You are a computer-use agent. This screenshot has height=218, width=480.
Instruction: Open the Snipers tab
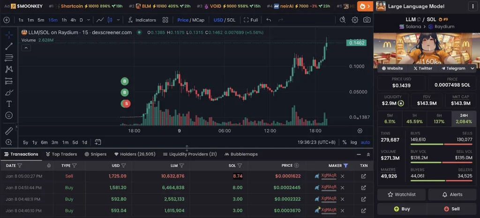[x=96, y=154]
